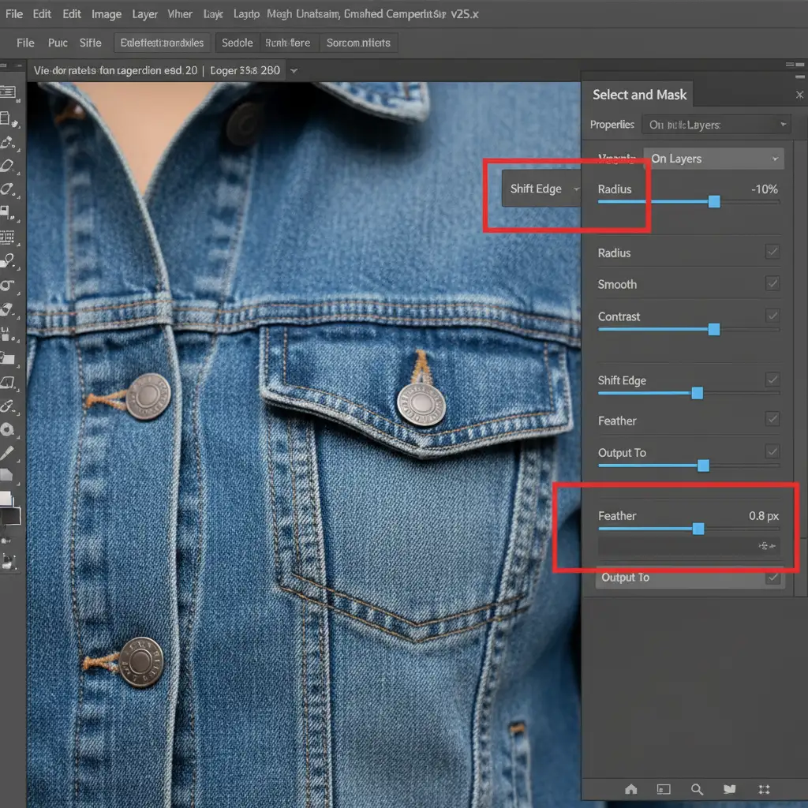Open the Layer menu in menu bar
This screenshot has height=808, width=808.
tap(145, 14)
